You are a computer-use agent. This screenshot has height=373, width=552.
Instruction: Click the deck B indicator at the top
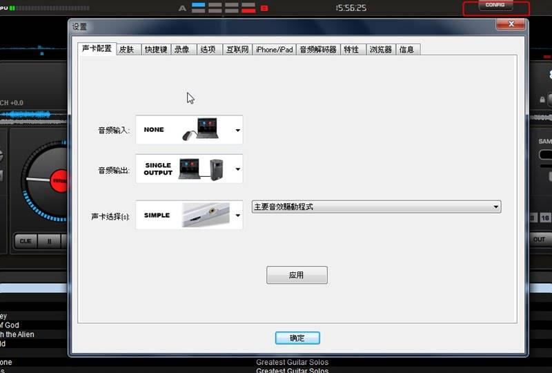[264, 8]
